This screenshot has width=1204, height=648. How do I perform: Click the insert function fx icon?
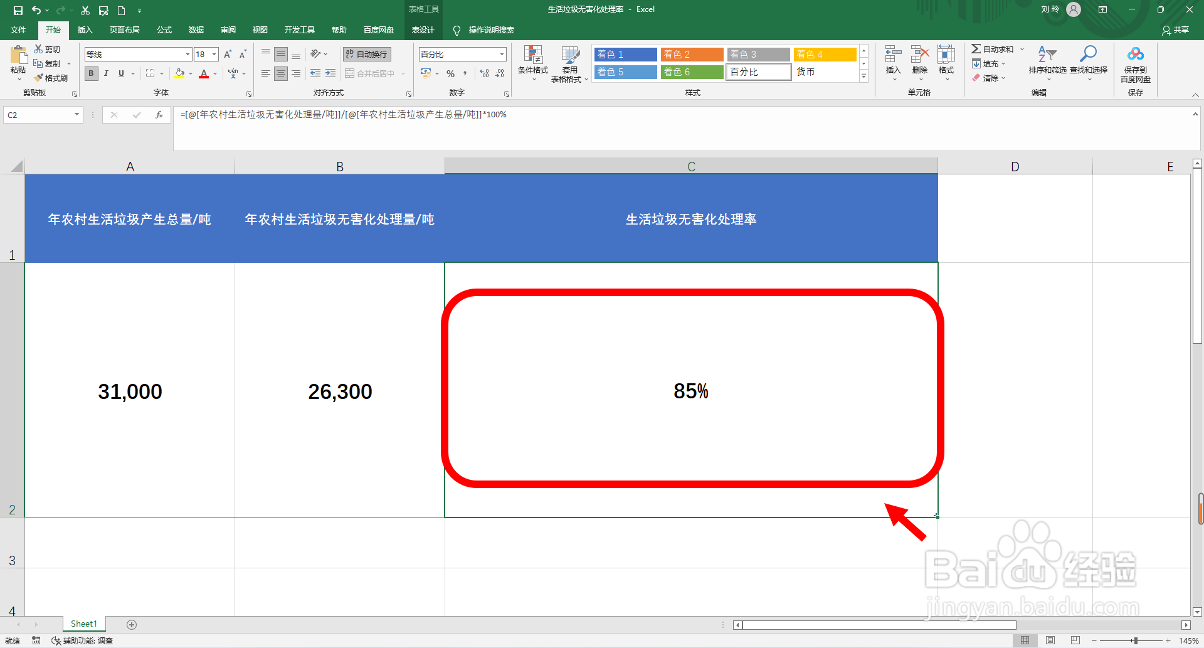159,115
